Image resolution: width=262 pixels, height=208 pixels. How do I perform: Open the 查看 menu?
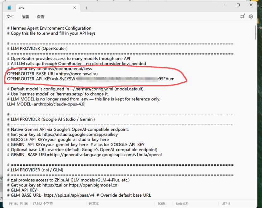coord(40,16)
